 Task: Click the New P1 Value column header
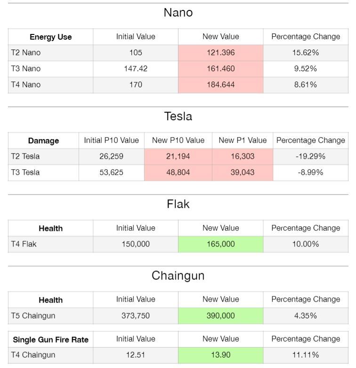[x=243, y=140]
